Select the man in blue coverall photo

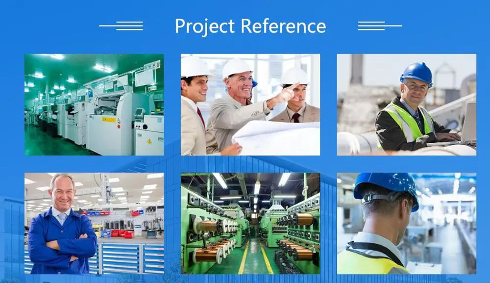click(94, 223)
